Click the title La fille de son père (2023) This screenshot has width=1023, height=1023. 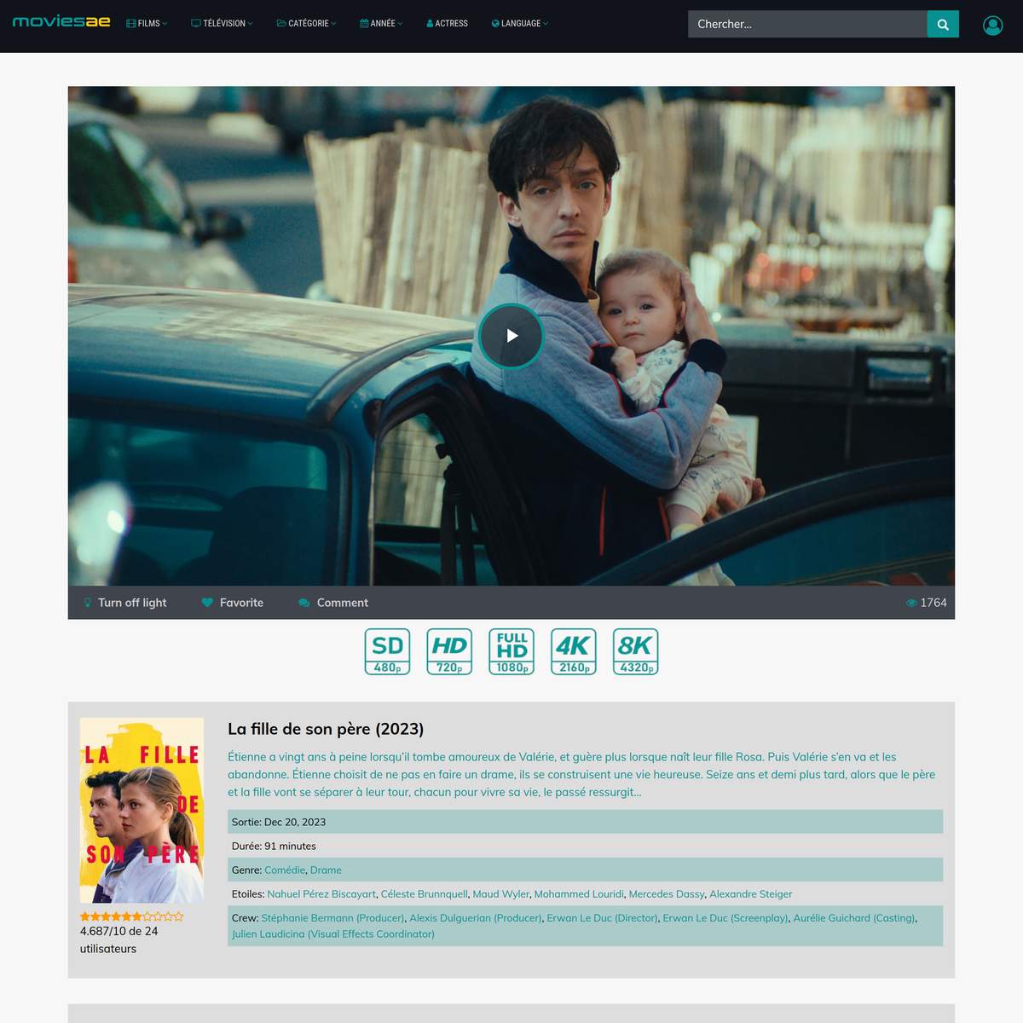click(326, 729)
